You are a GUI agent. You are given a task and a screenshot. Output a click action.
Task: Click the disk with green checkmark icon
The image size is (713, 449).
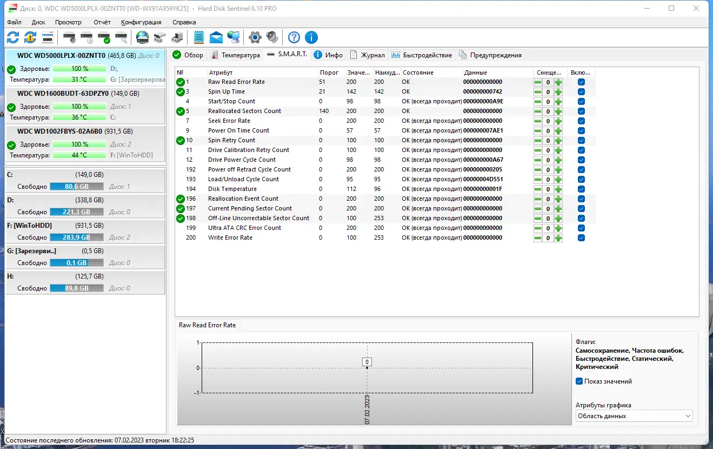(x=104, y=37)
